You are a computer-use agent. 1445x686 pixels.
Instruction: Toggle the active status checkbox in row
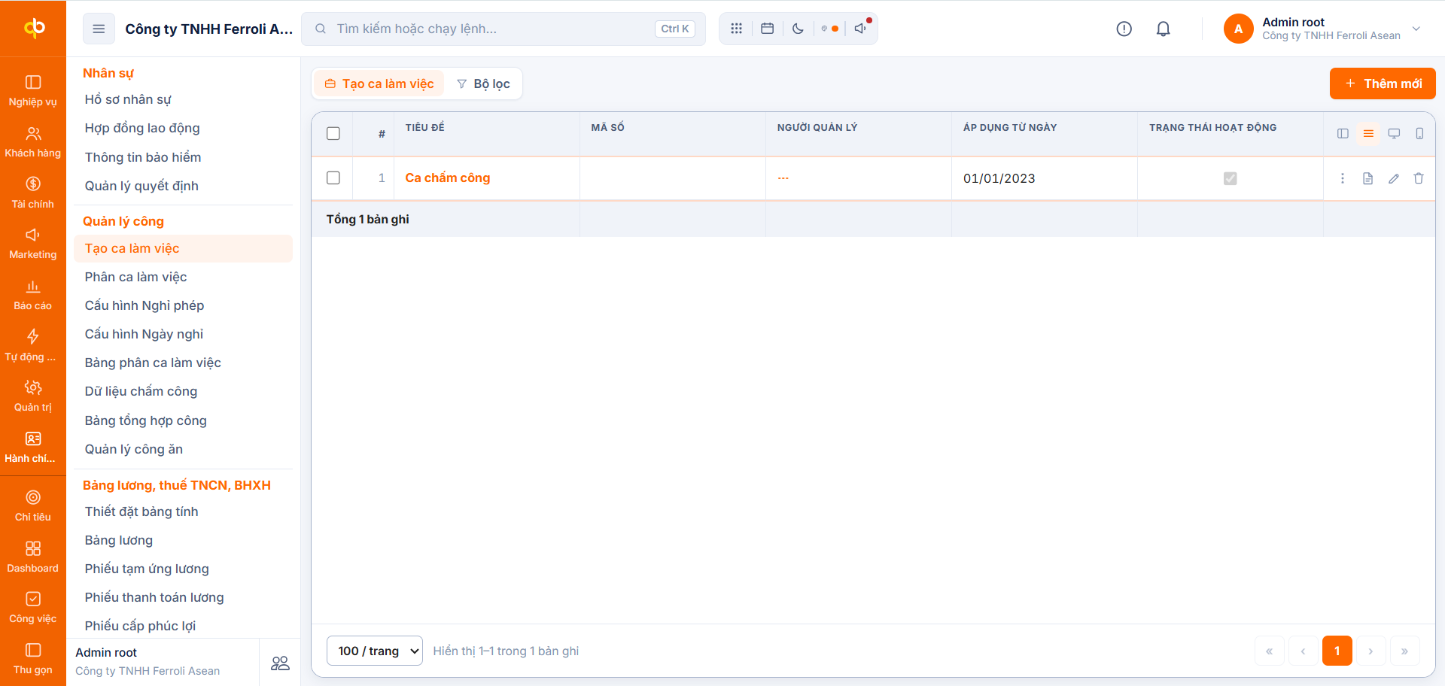point(1230,178)
